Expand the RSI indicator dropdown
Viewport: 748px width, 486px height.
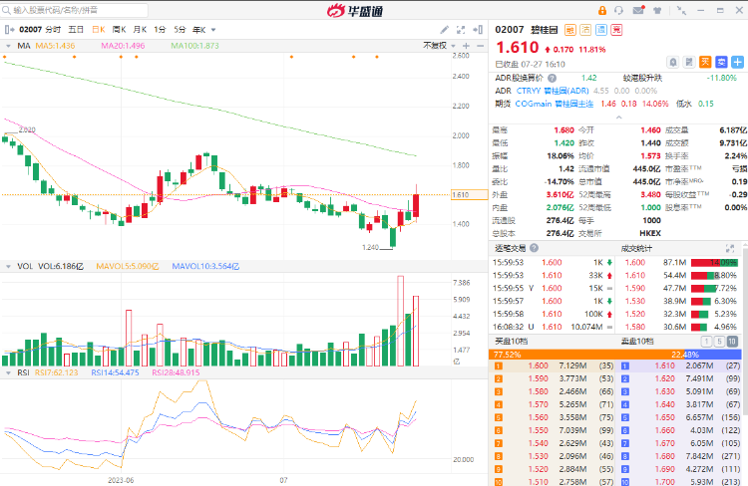(x=8, y=372)
